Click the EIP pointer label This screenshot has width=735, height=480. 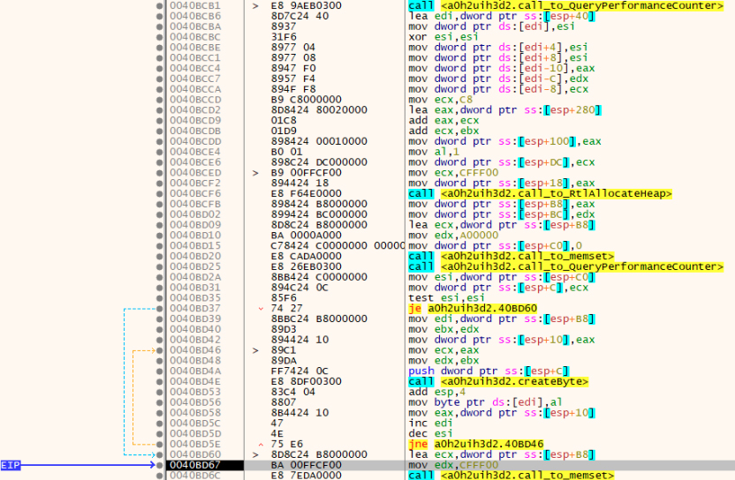11,465
